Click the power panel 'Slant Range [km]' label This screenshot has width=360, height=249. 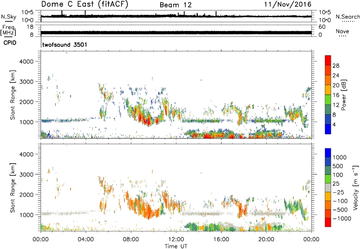point(13,95)
